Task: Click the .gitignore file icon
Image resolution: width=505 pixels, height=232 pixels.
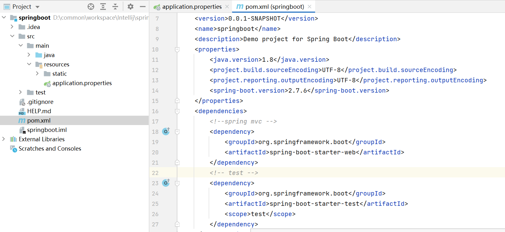Action: 22,102
